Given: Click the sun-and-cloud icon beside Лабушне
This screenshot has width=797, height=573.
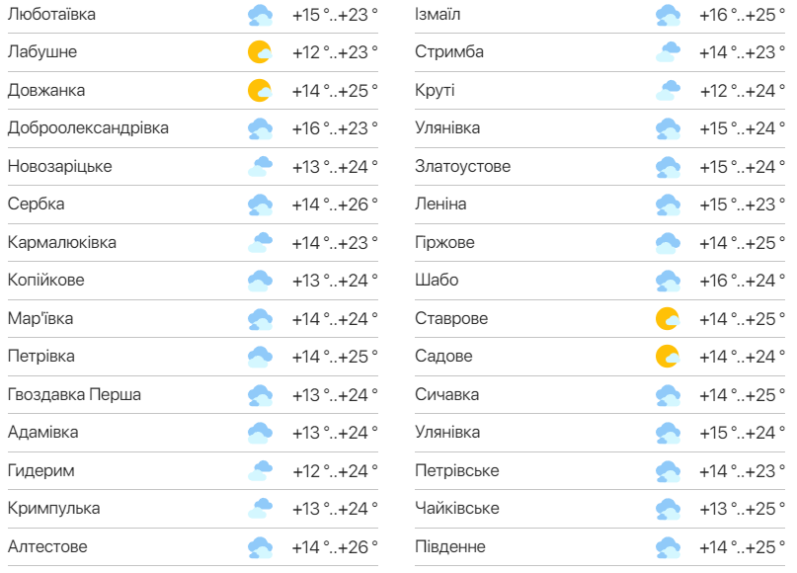Looking at the screenshot, I should (x=260, y=51).
